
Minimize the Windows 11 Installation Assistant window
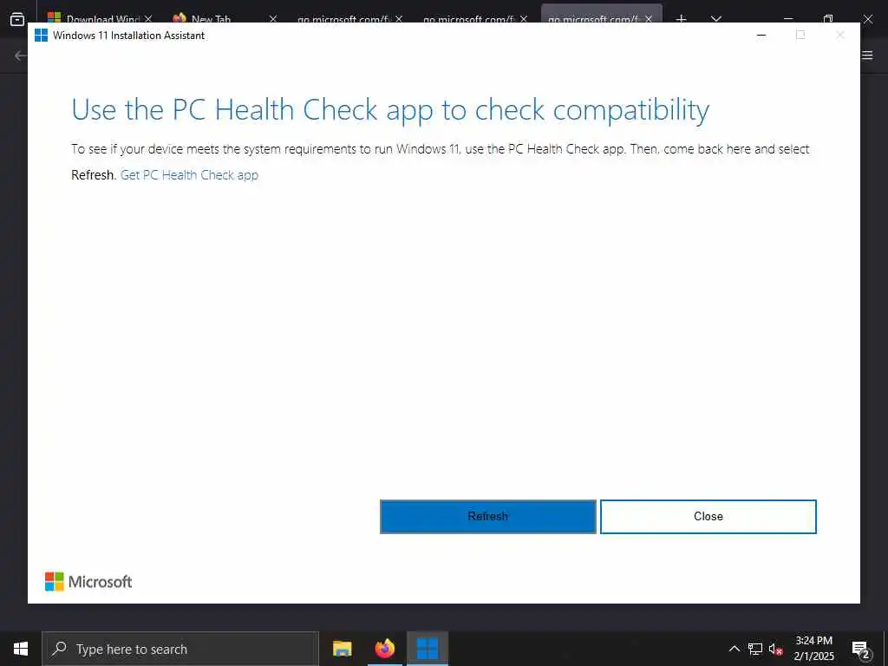[761, 35]
